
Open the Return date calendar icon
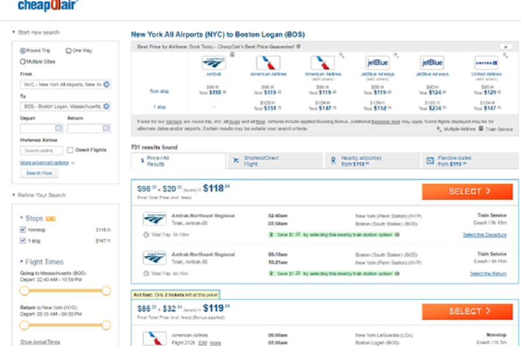[106, 129]
